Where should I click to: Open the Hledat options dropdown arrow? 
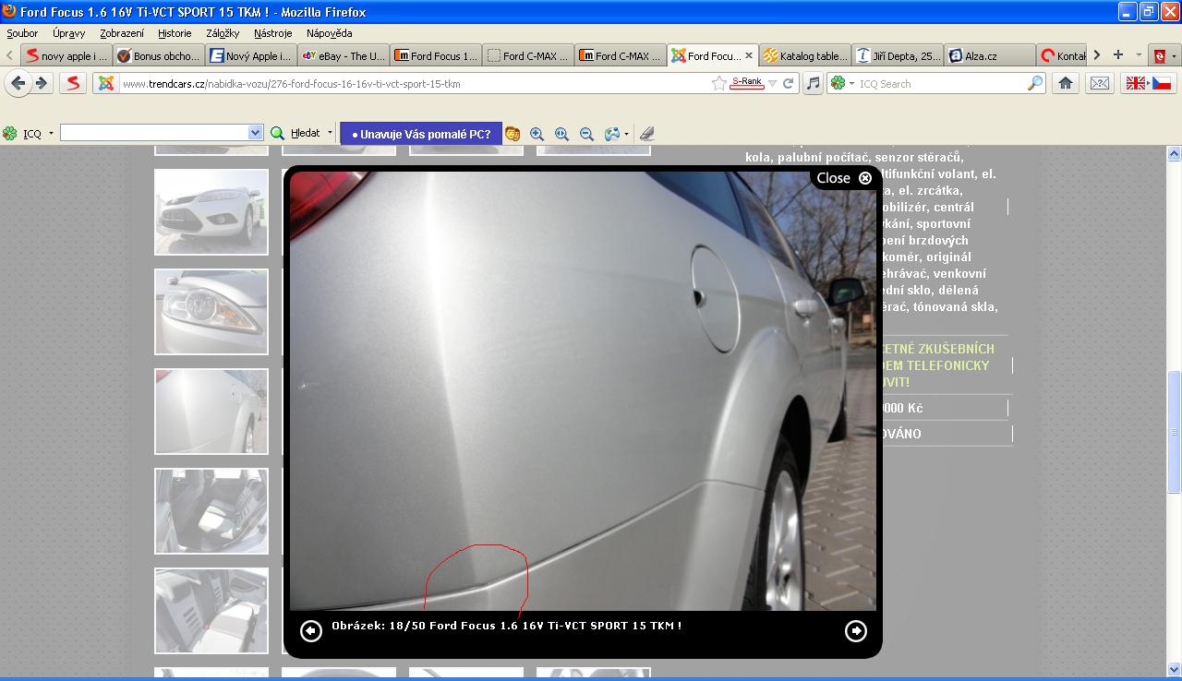330,134
